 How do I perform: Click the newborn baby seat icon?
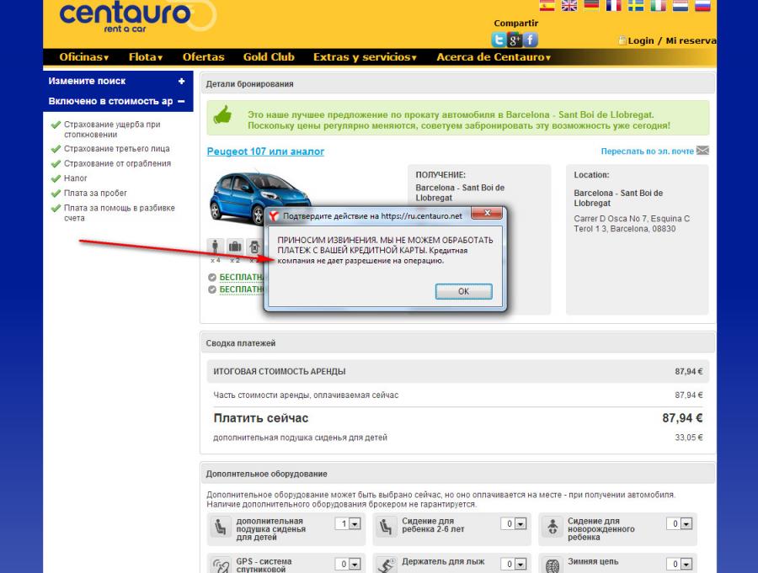(552, 527)
